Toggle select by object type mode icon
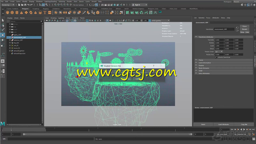The height and width of the screenshot is (144, 256). pyautogui.click(x=44, y=5)
